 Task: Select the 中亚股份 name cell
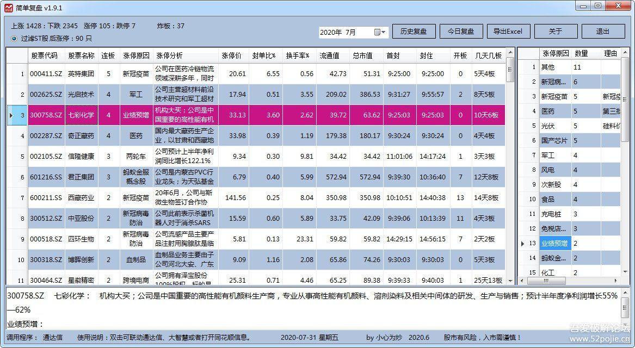(x=82, y=218)
